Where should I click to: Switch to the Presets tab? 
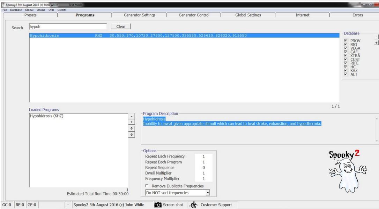pos(30,15)
